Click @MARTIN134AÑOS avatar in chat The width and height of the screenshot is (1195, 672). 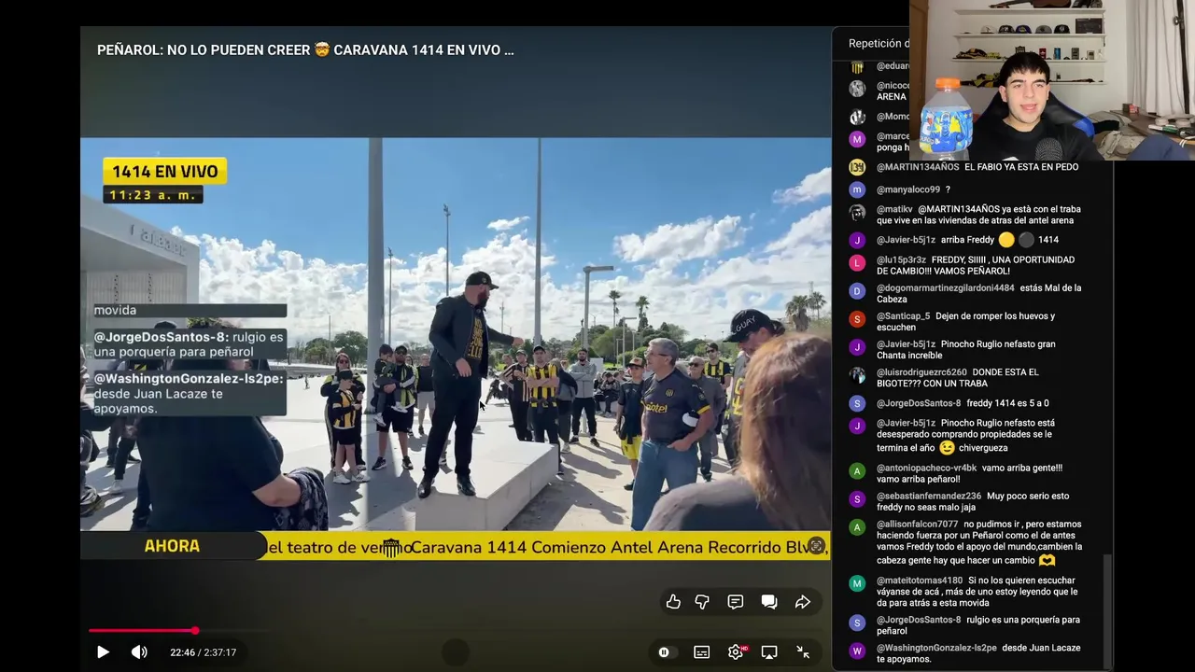(x=857, y=167)
